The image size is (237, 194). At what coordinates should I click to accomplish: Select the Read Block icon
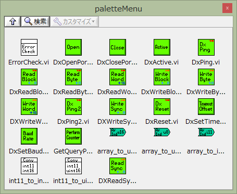[x=29, y=77]
